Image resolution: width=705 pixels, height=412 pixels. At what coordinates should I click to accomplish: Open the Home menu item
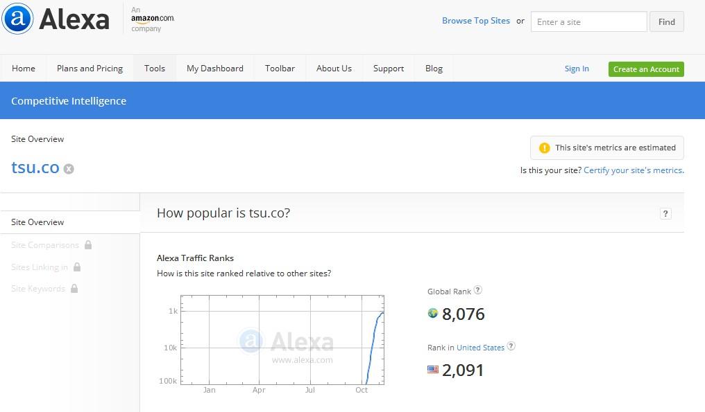[24, 69]
